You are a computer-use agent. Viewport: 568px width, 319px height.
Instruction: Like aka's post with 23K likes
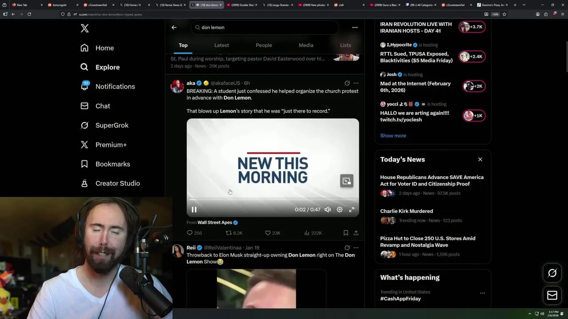pos(272,233)
